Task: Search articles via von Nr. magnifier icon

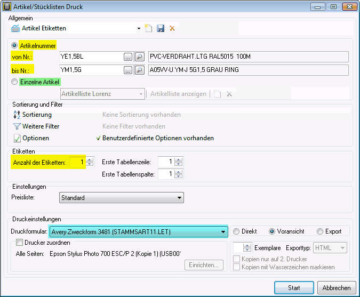Action: tap(139, 57)
